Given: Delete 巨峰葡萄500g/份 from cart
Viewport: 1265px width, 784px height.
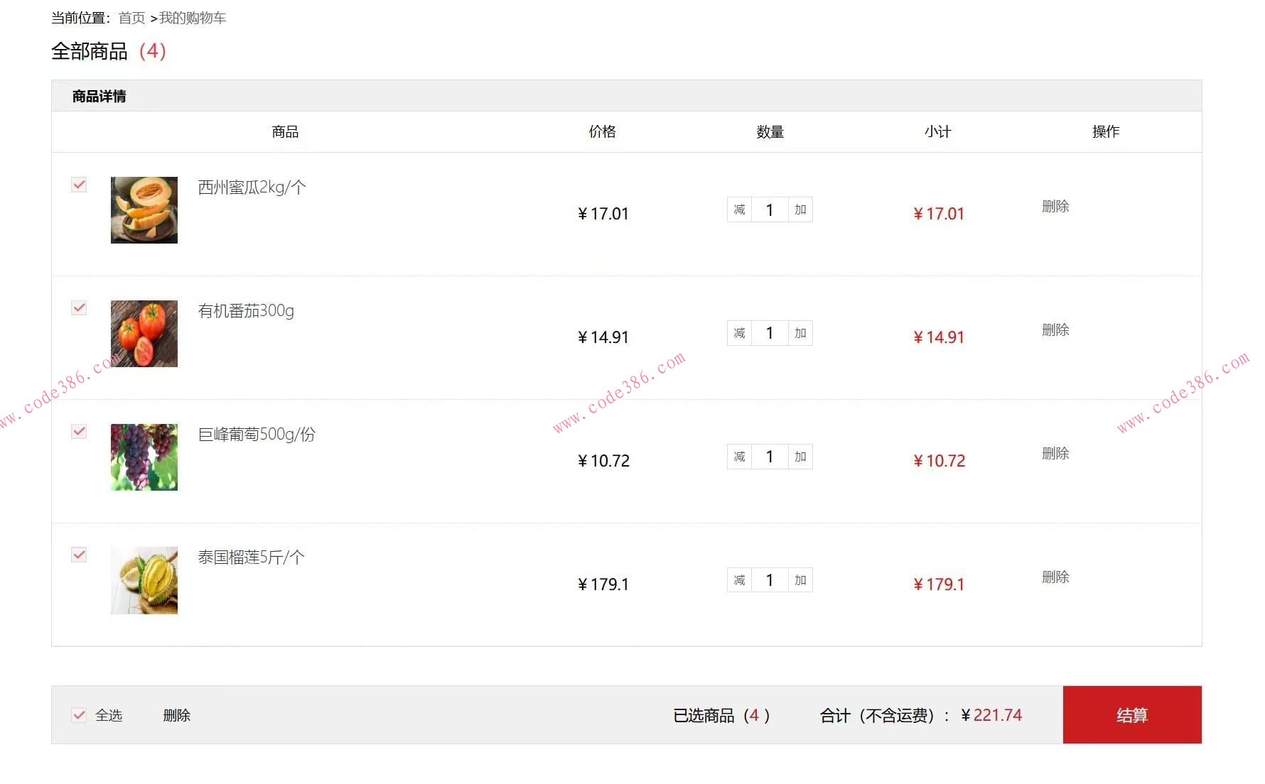Looking at the screenshot, I should [1055, 452].
